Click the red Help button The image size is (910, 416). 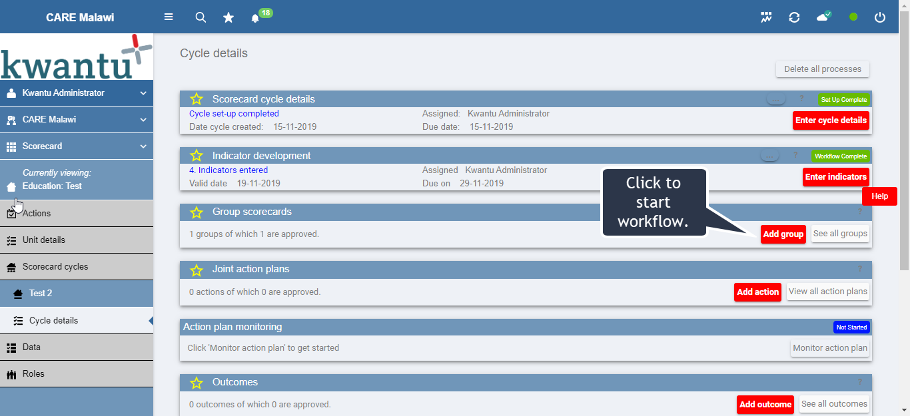(879, 196)
